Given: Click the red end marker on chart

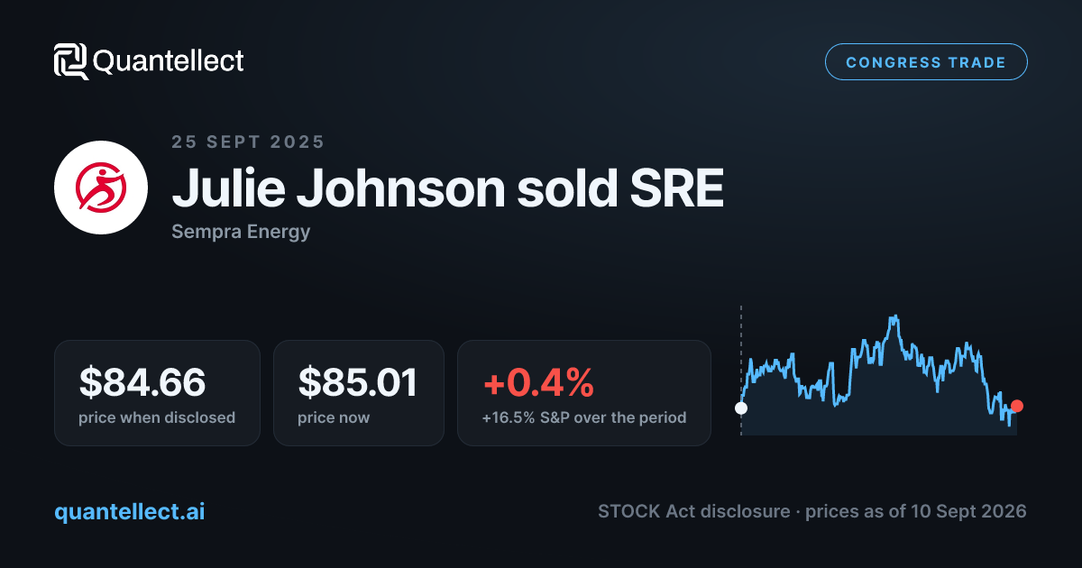Looking at the screenshot, I should (x=1017, y=406).
